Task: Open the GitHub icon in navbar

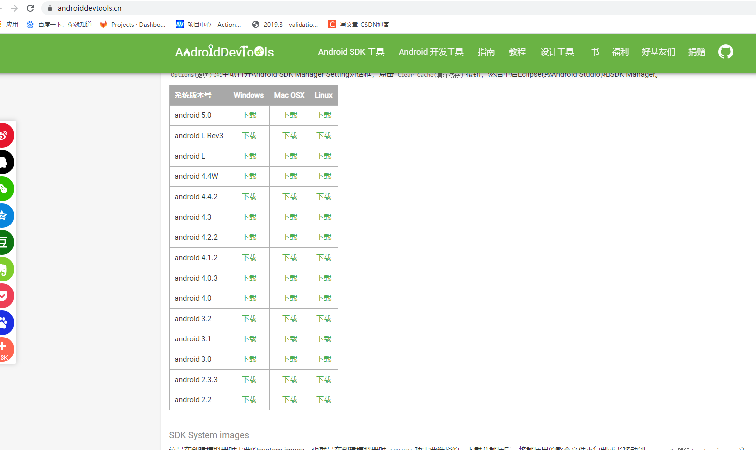Action: (x=725, y=52)
